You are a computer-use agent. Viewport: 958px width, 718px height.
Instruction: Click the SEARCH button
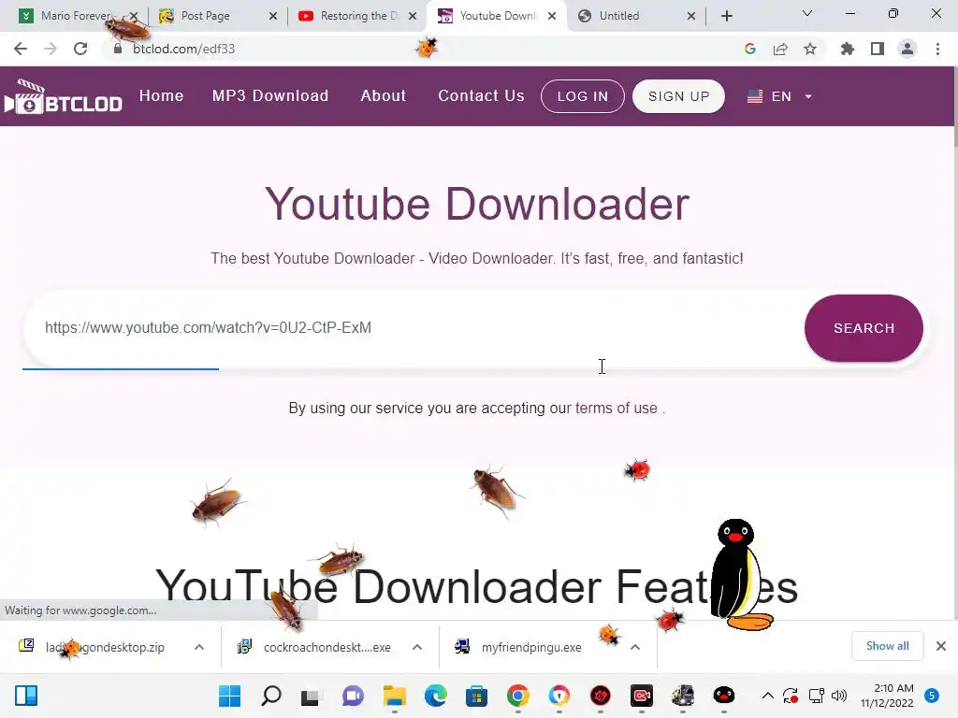864,328
